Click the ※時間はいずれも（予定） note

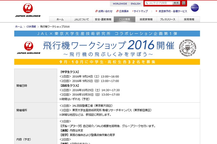[x=75, y=99]
